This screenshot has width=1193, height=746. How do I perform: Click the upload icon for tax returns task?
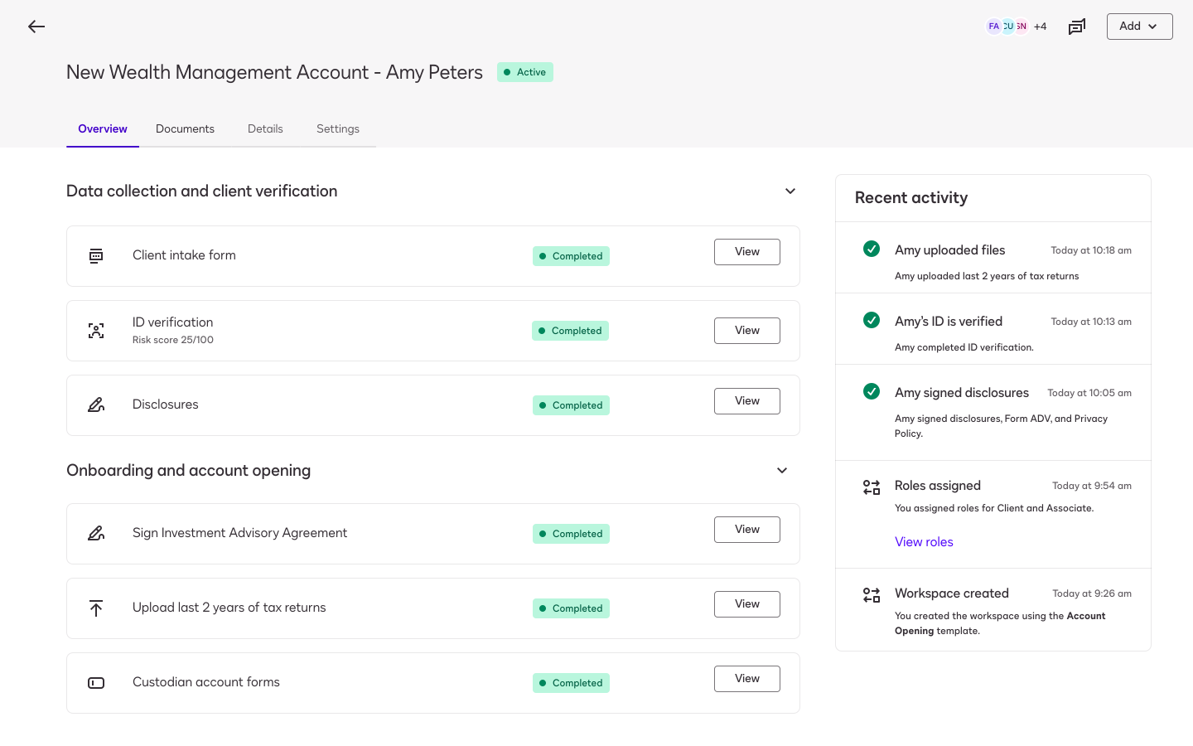coord(96,608)
